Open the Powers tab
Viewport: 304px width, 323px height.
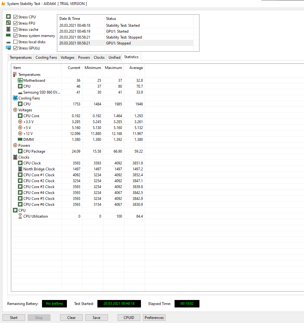point(84,58)
